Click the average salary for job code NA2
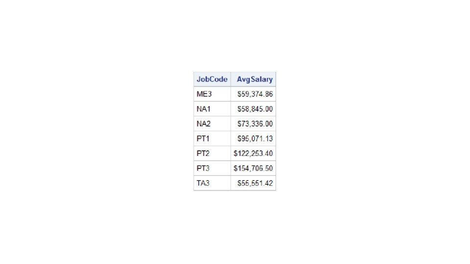This screenshot has height=264, width=470. (255, 124)
